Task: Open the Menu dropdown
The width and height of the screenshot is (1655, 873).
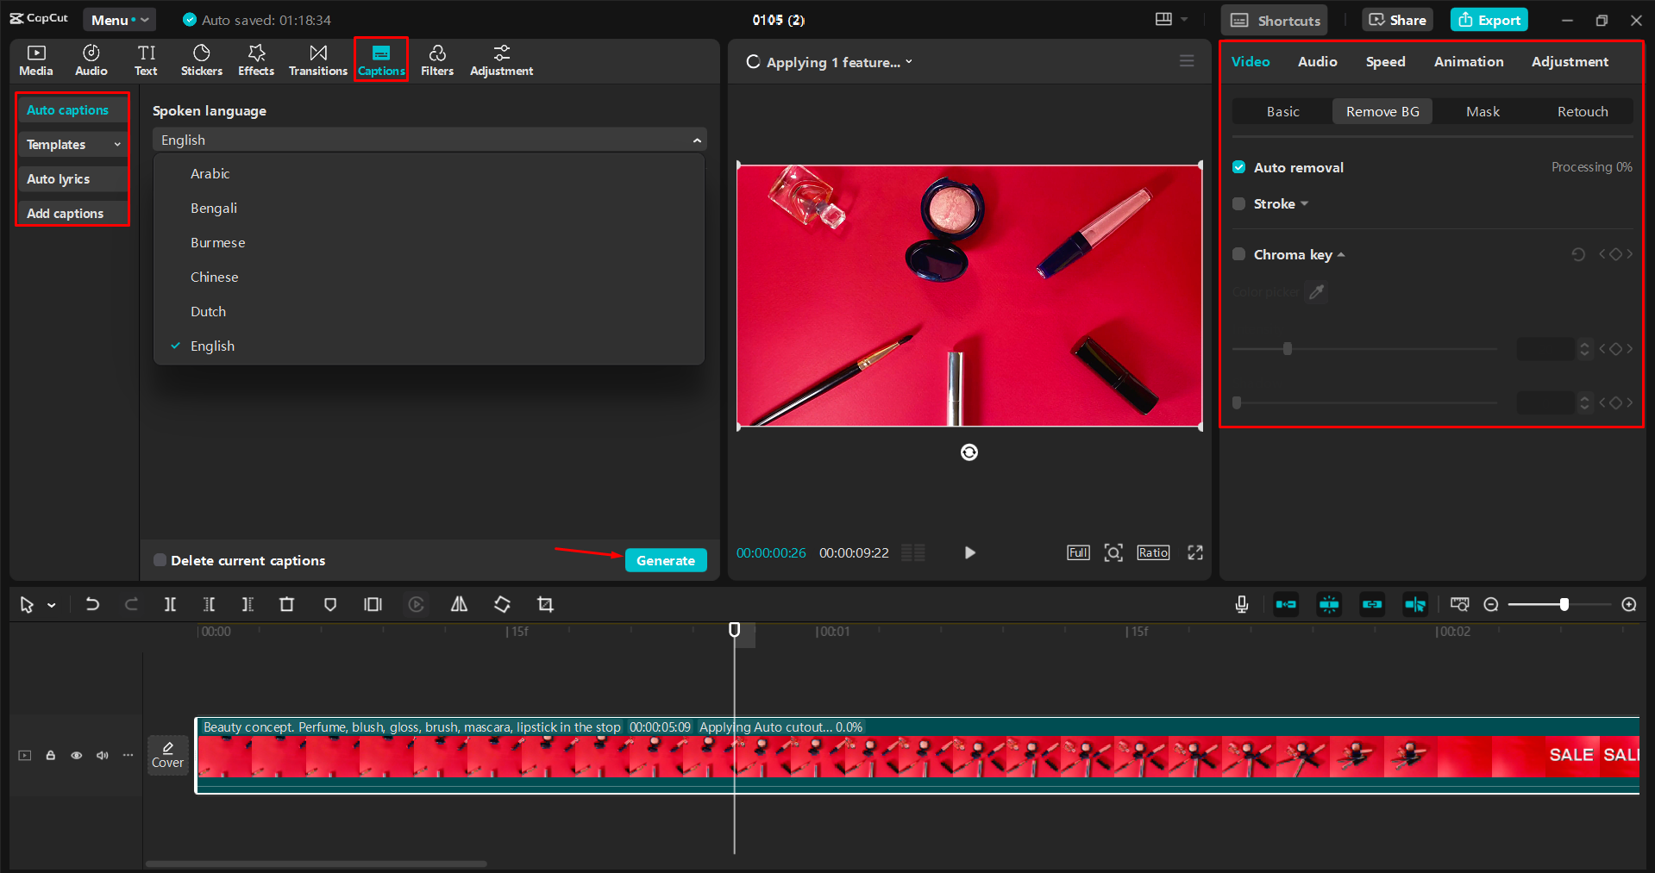Action: click(x=119, y=20)
